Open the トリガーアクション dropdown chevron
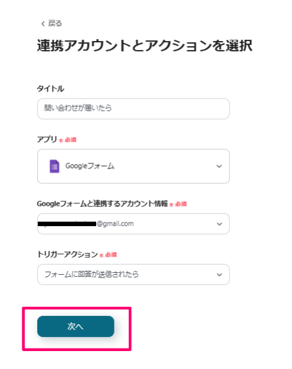The image size is (292, 369). click(x=219, y=275)
